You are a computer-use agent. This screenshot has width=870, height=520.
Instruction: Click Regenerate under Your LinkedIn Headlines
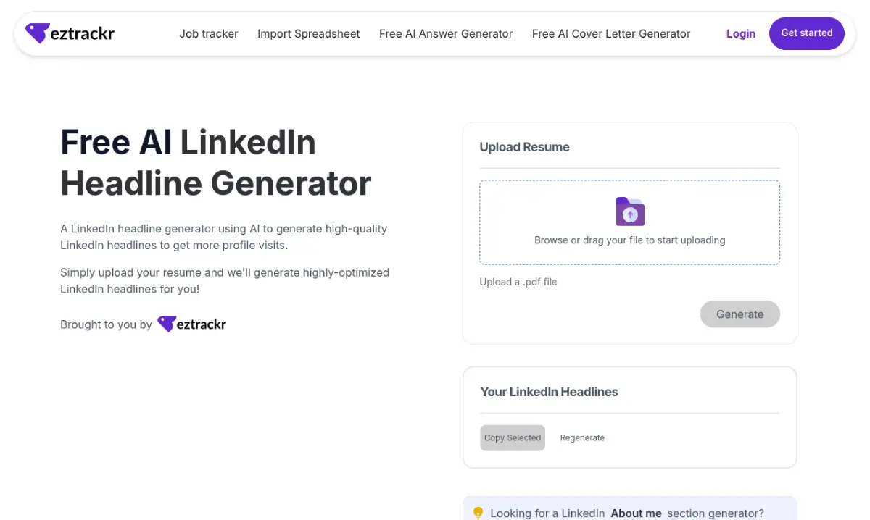tap(582, 437)
